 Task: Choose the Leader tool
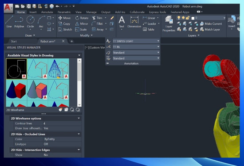pyautogui.click(x=150, y=24)
